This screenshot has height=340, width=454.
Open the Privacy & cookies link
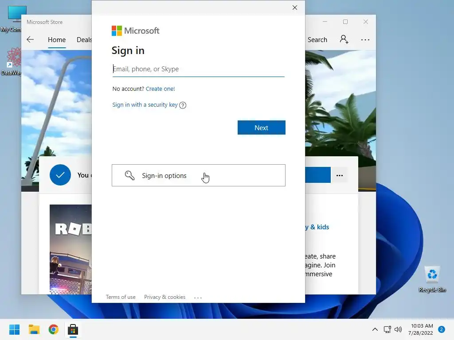pyautogui.click(x=165, y=297)
